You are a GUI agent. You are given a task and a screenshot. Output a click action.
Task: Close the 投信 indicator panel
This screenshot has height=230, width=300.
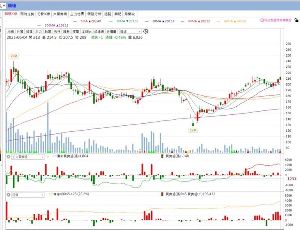9,195
